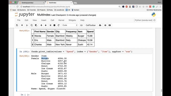The image size is (171, 96).
Task: Click the notebook vertical scrollbar thumb
Action: click(x=161, y=90)
